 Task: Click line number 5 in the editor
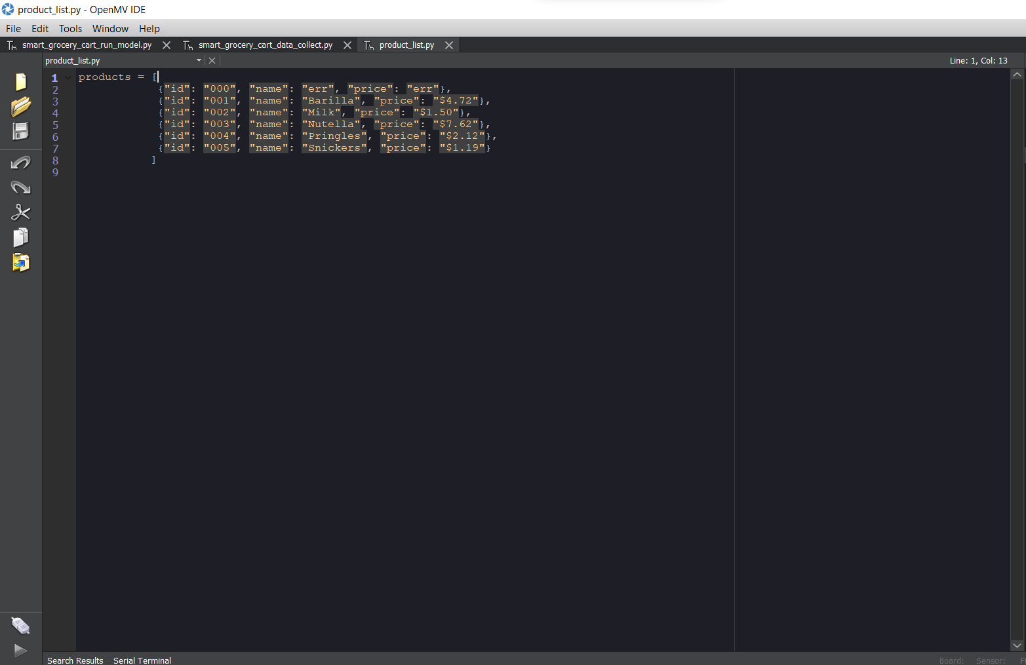(55, 124)
